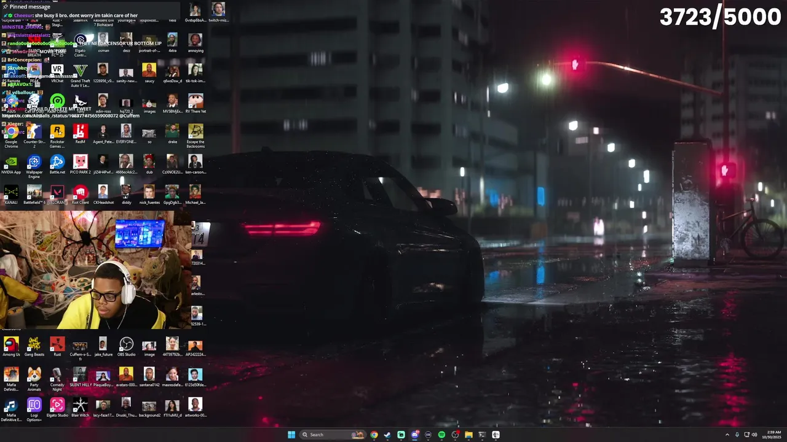The width and height of the screenshot is (787, 442).
Task: Open Spotify from the taskbar
Action: pyautogui.click(x=441, y=435)
